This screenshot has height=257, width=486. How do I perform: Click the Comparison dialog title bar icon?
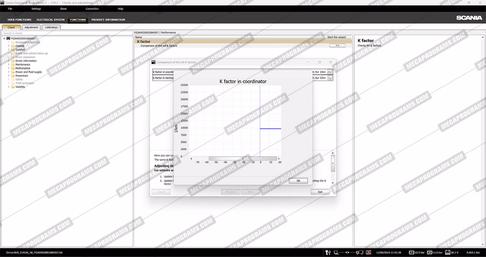(x=154, y=62)
